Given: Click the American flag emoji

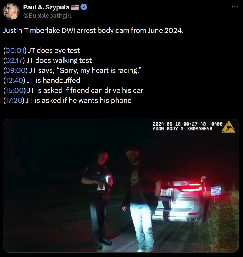Looking at the screenshot, I should (x=75, y=7).
